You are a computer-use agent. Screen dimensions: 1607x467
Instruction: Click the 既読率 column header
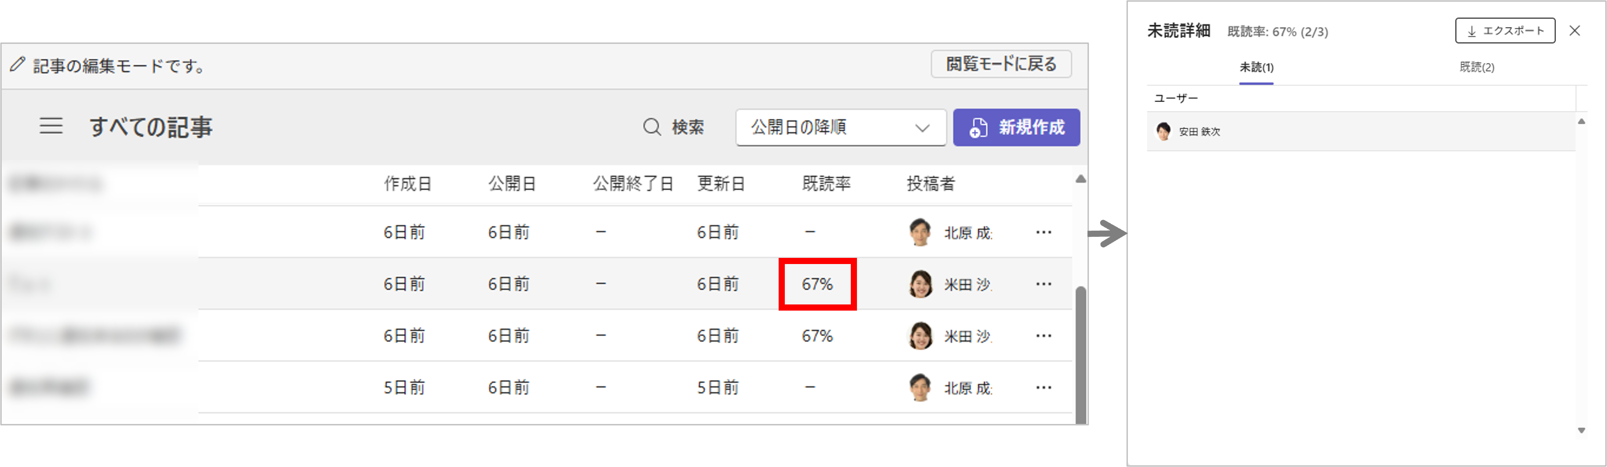click(826, 184)
